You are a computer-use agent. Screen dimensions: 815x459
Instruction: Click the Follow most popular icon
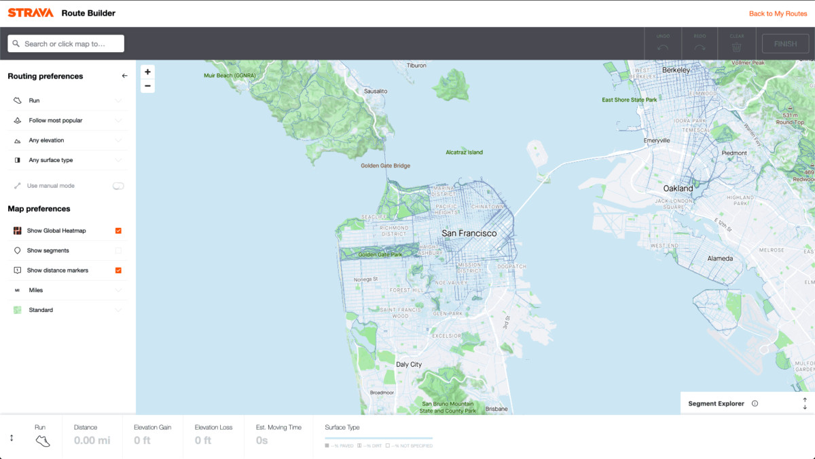click(x=18, y=120)
